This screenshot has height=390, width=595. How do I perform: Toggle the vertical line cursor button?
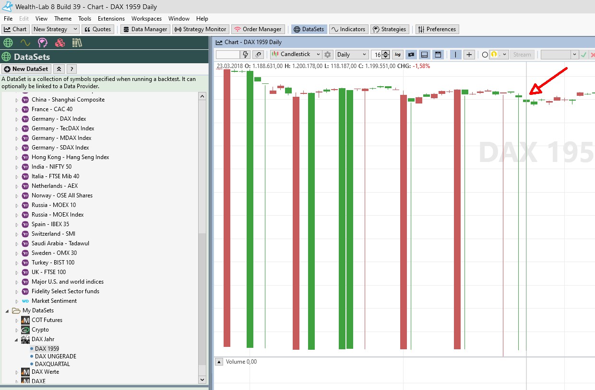coord(455,55)
